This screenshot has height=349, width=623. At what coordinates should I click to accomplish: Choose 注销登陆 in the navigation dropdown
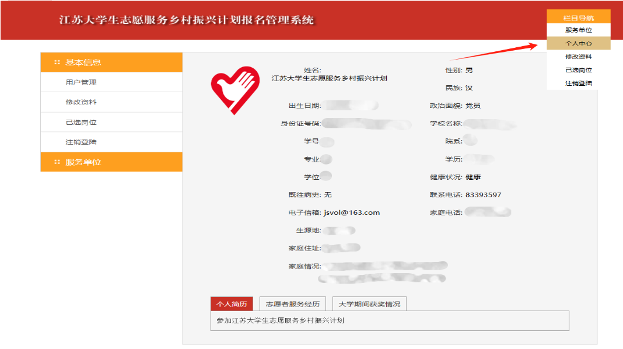coord(579,83)
